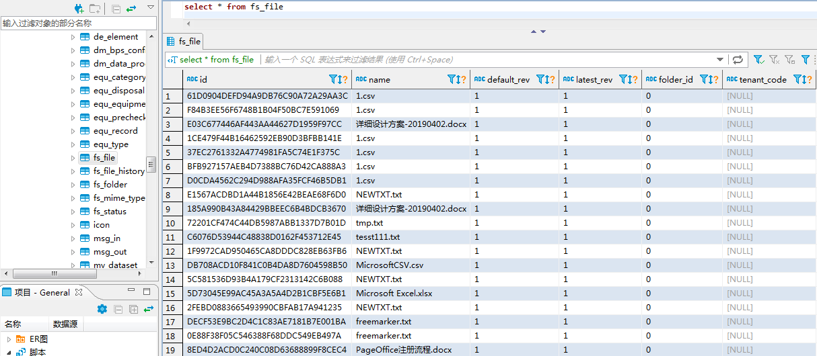This screenshot has height=356, width=817.
Task: Click the fs_mime_type table icon
Action: tap(85, 198)
